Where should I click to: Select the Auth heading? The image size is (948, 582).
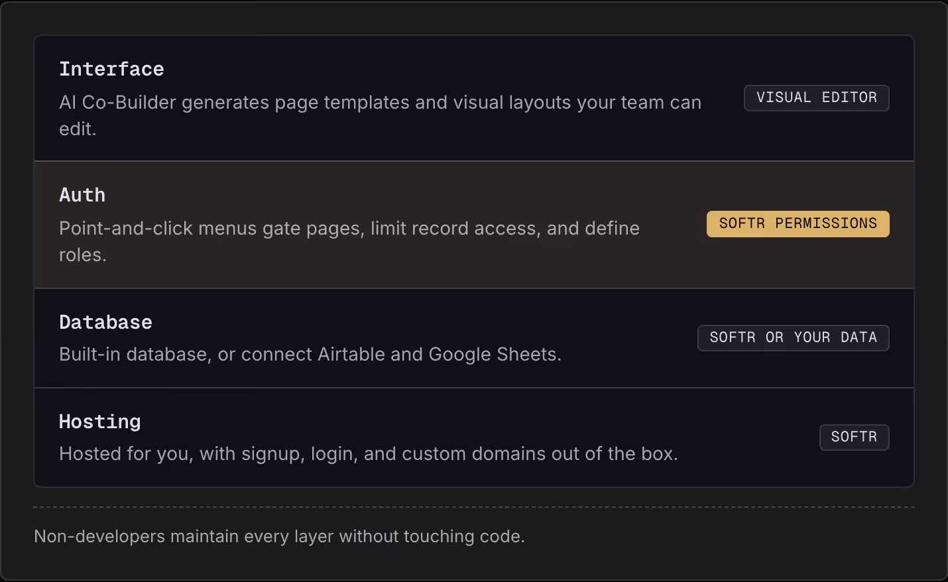82,195
